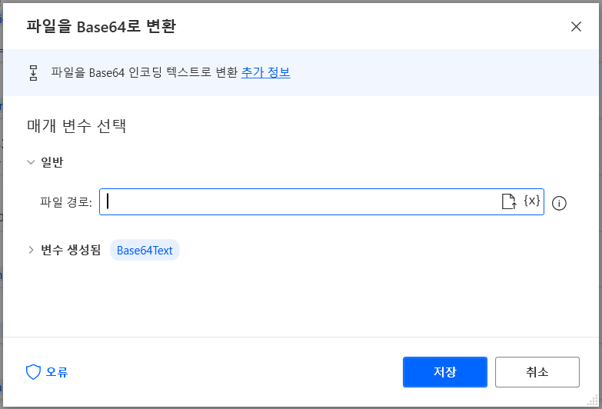Viewport: 602px width, 409px height.
Task: Expand the 변수 생성됨 section
Action: tap(31, 250)
